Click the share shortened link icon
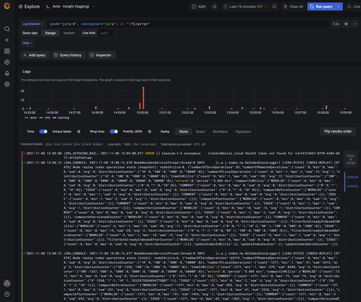The height and width of the screenshot is (302, 361). pyautogui.click(x=214, y=7)
